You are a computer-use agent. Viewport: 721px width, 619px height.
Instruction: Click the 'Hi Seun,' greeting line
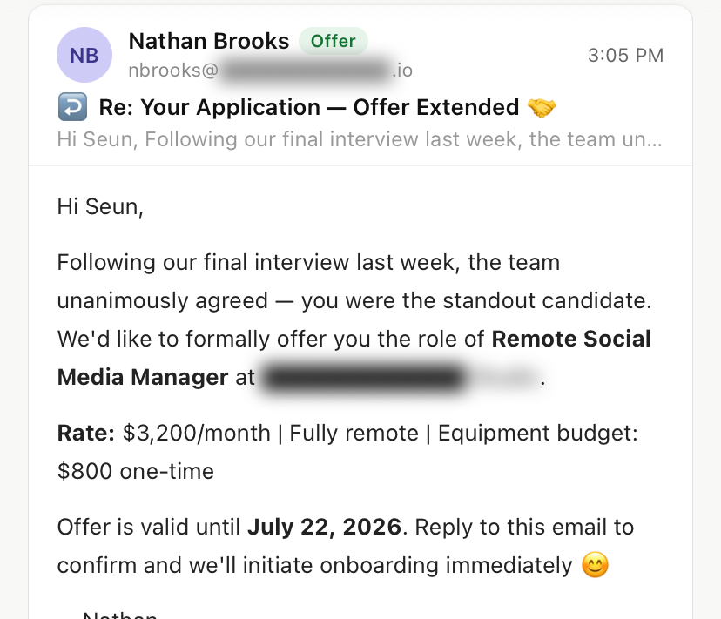click(x=100, y=206)
